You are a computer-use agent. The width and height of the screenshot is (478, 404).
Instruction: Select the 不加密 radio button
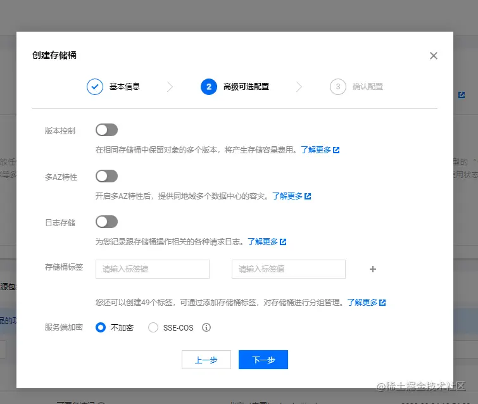point(101,327)
